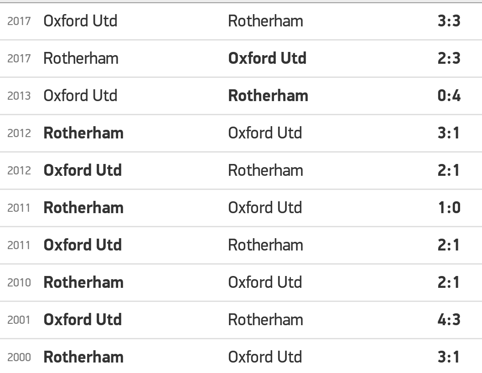Click the 2:1 score in the 2012 Oxford Utd home row
This screenshot has height=373, width=482.
point(449,170)
